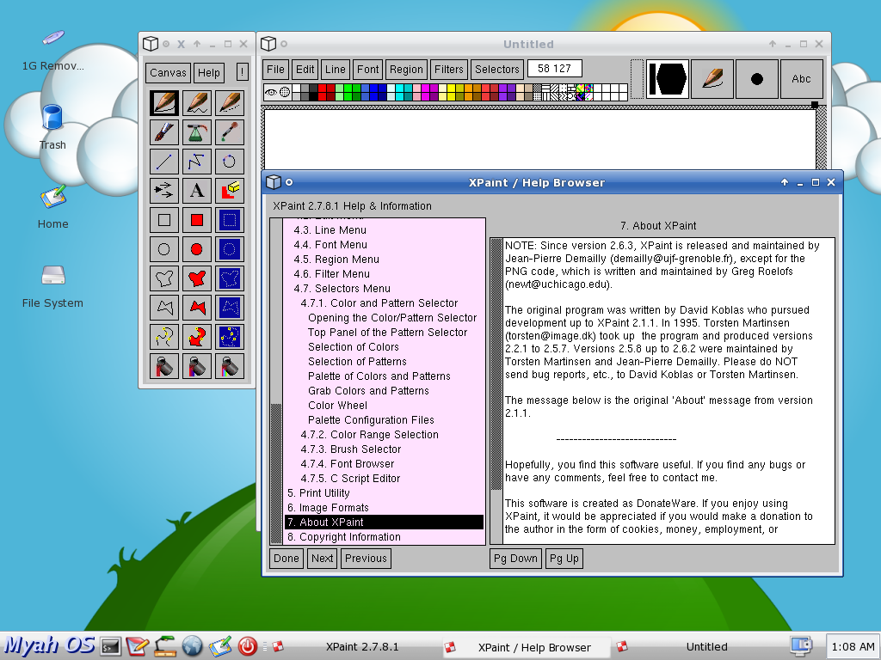Select the dotted pencil tool
This screenshot has width=881, height=660.
pos(229,103)
